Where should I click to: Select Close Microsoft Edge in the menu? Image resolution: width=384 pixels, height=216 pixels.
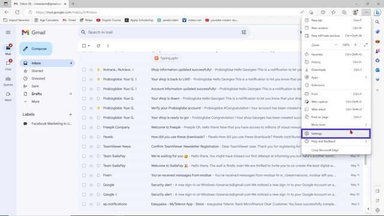click(x=336, y=150)
